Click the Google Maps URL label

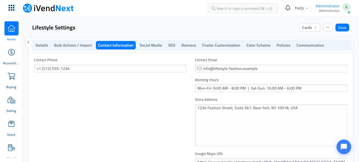209,154
